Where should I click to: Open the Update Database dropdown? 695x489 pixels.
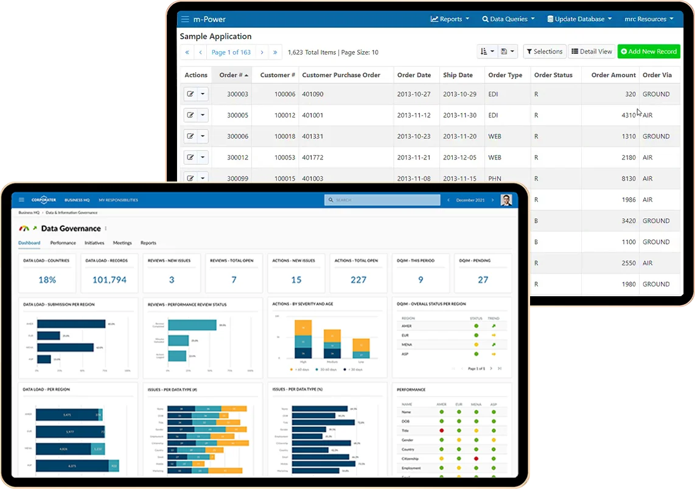579,19
